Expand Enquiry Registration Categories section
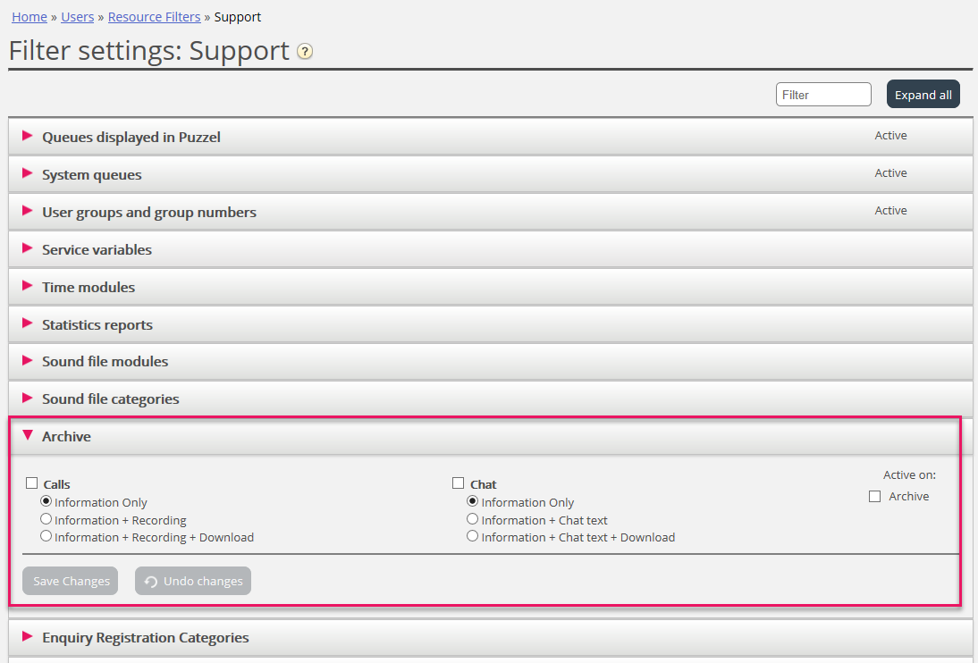Viewport: 978px width, 663px height. (x=145, y=637)
